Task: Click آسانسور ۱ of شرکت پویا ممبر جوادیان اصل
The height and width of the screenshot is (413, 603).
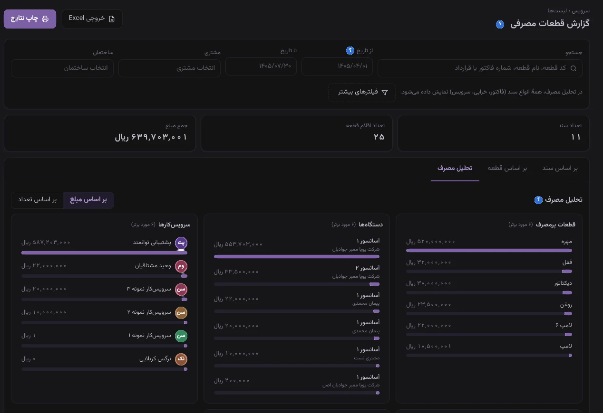Action: point(297,385)
